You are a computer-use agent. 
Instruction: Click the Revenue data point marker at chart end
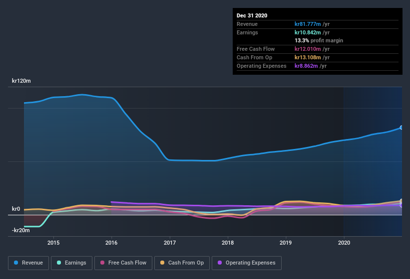click(x=401, y=128)
